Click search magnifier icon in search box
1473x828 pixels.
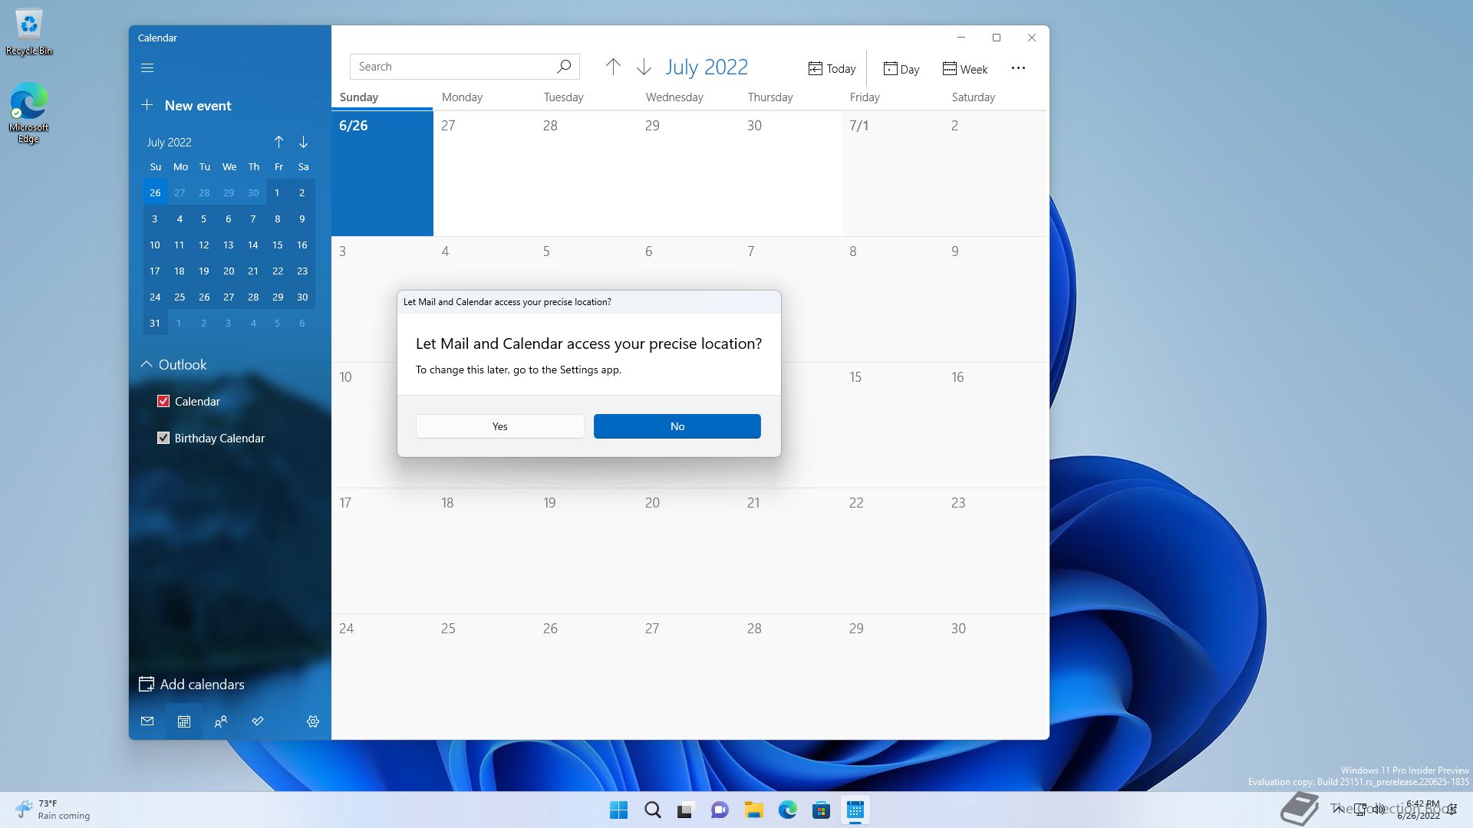tap(564, 67)
